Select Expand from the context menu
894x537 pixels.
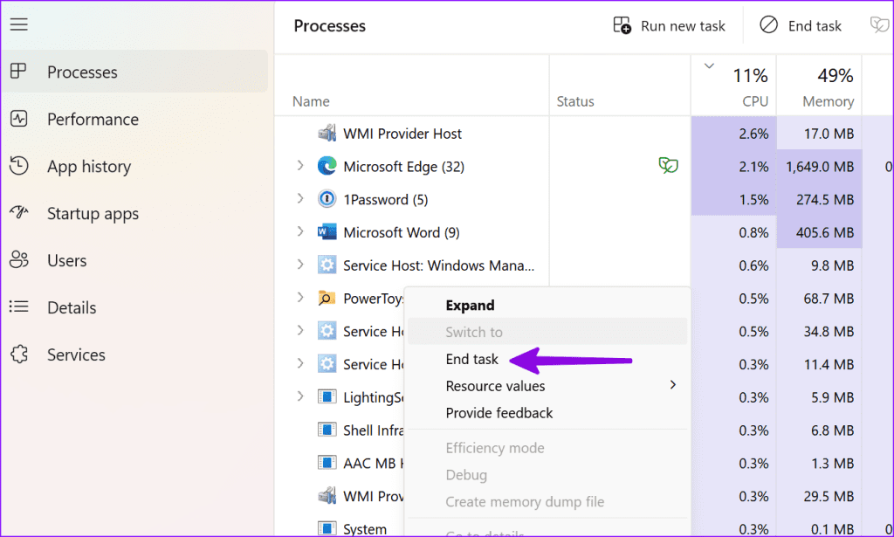pyautogui.click(x=470, y=306)
